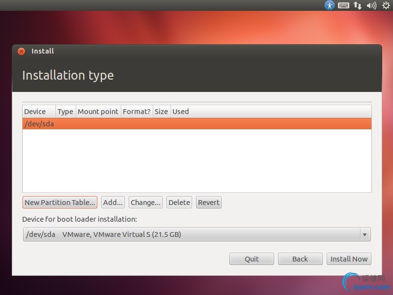Click the Quit button

click(x=252, y=259)
